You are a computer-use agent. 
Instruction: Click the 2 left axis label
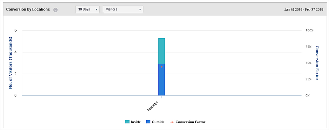click(x=15, y=74)
